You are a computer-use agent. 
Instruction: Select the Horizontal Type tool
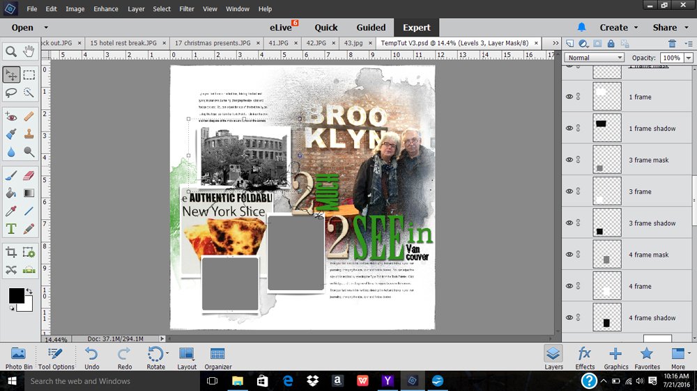coord(11,229)
